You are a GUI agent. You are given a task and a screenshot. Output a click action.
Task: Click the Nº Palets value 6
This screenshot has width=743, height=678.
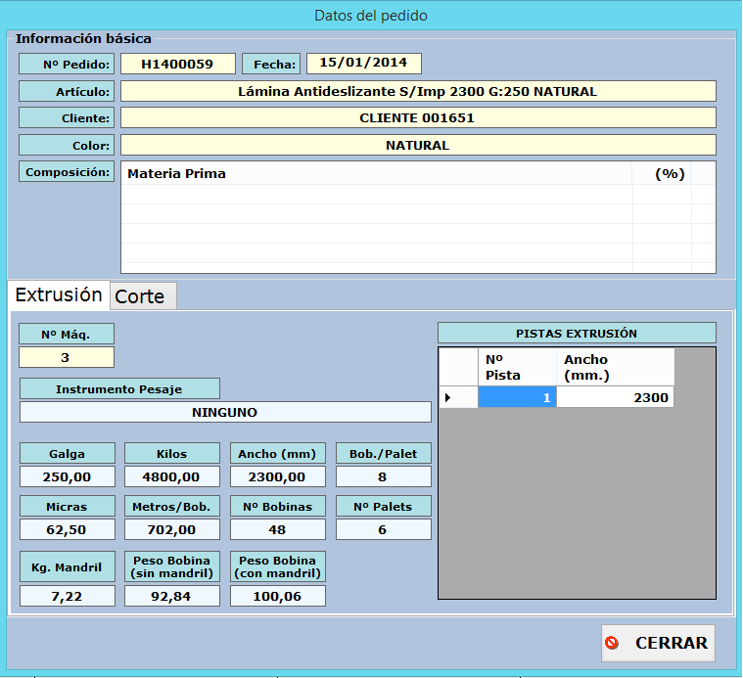(x=383, y=529)
